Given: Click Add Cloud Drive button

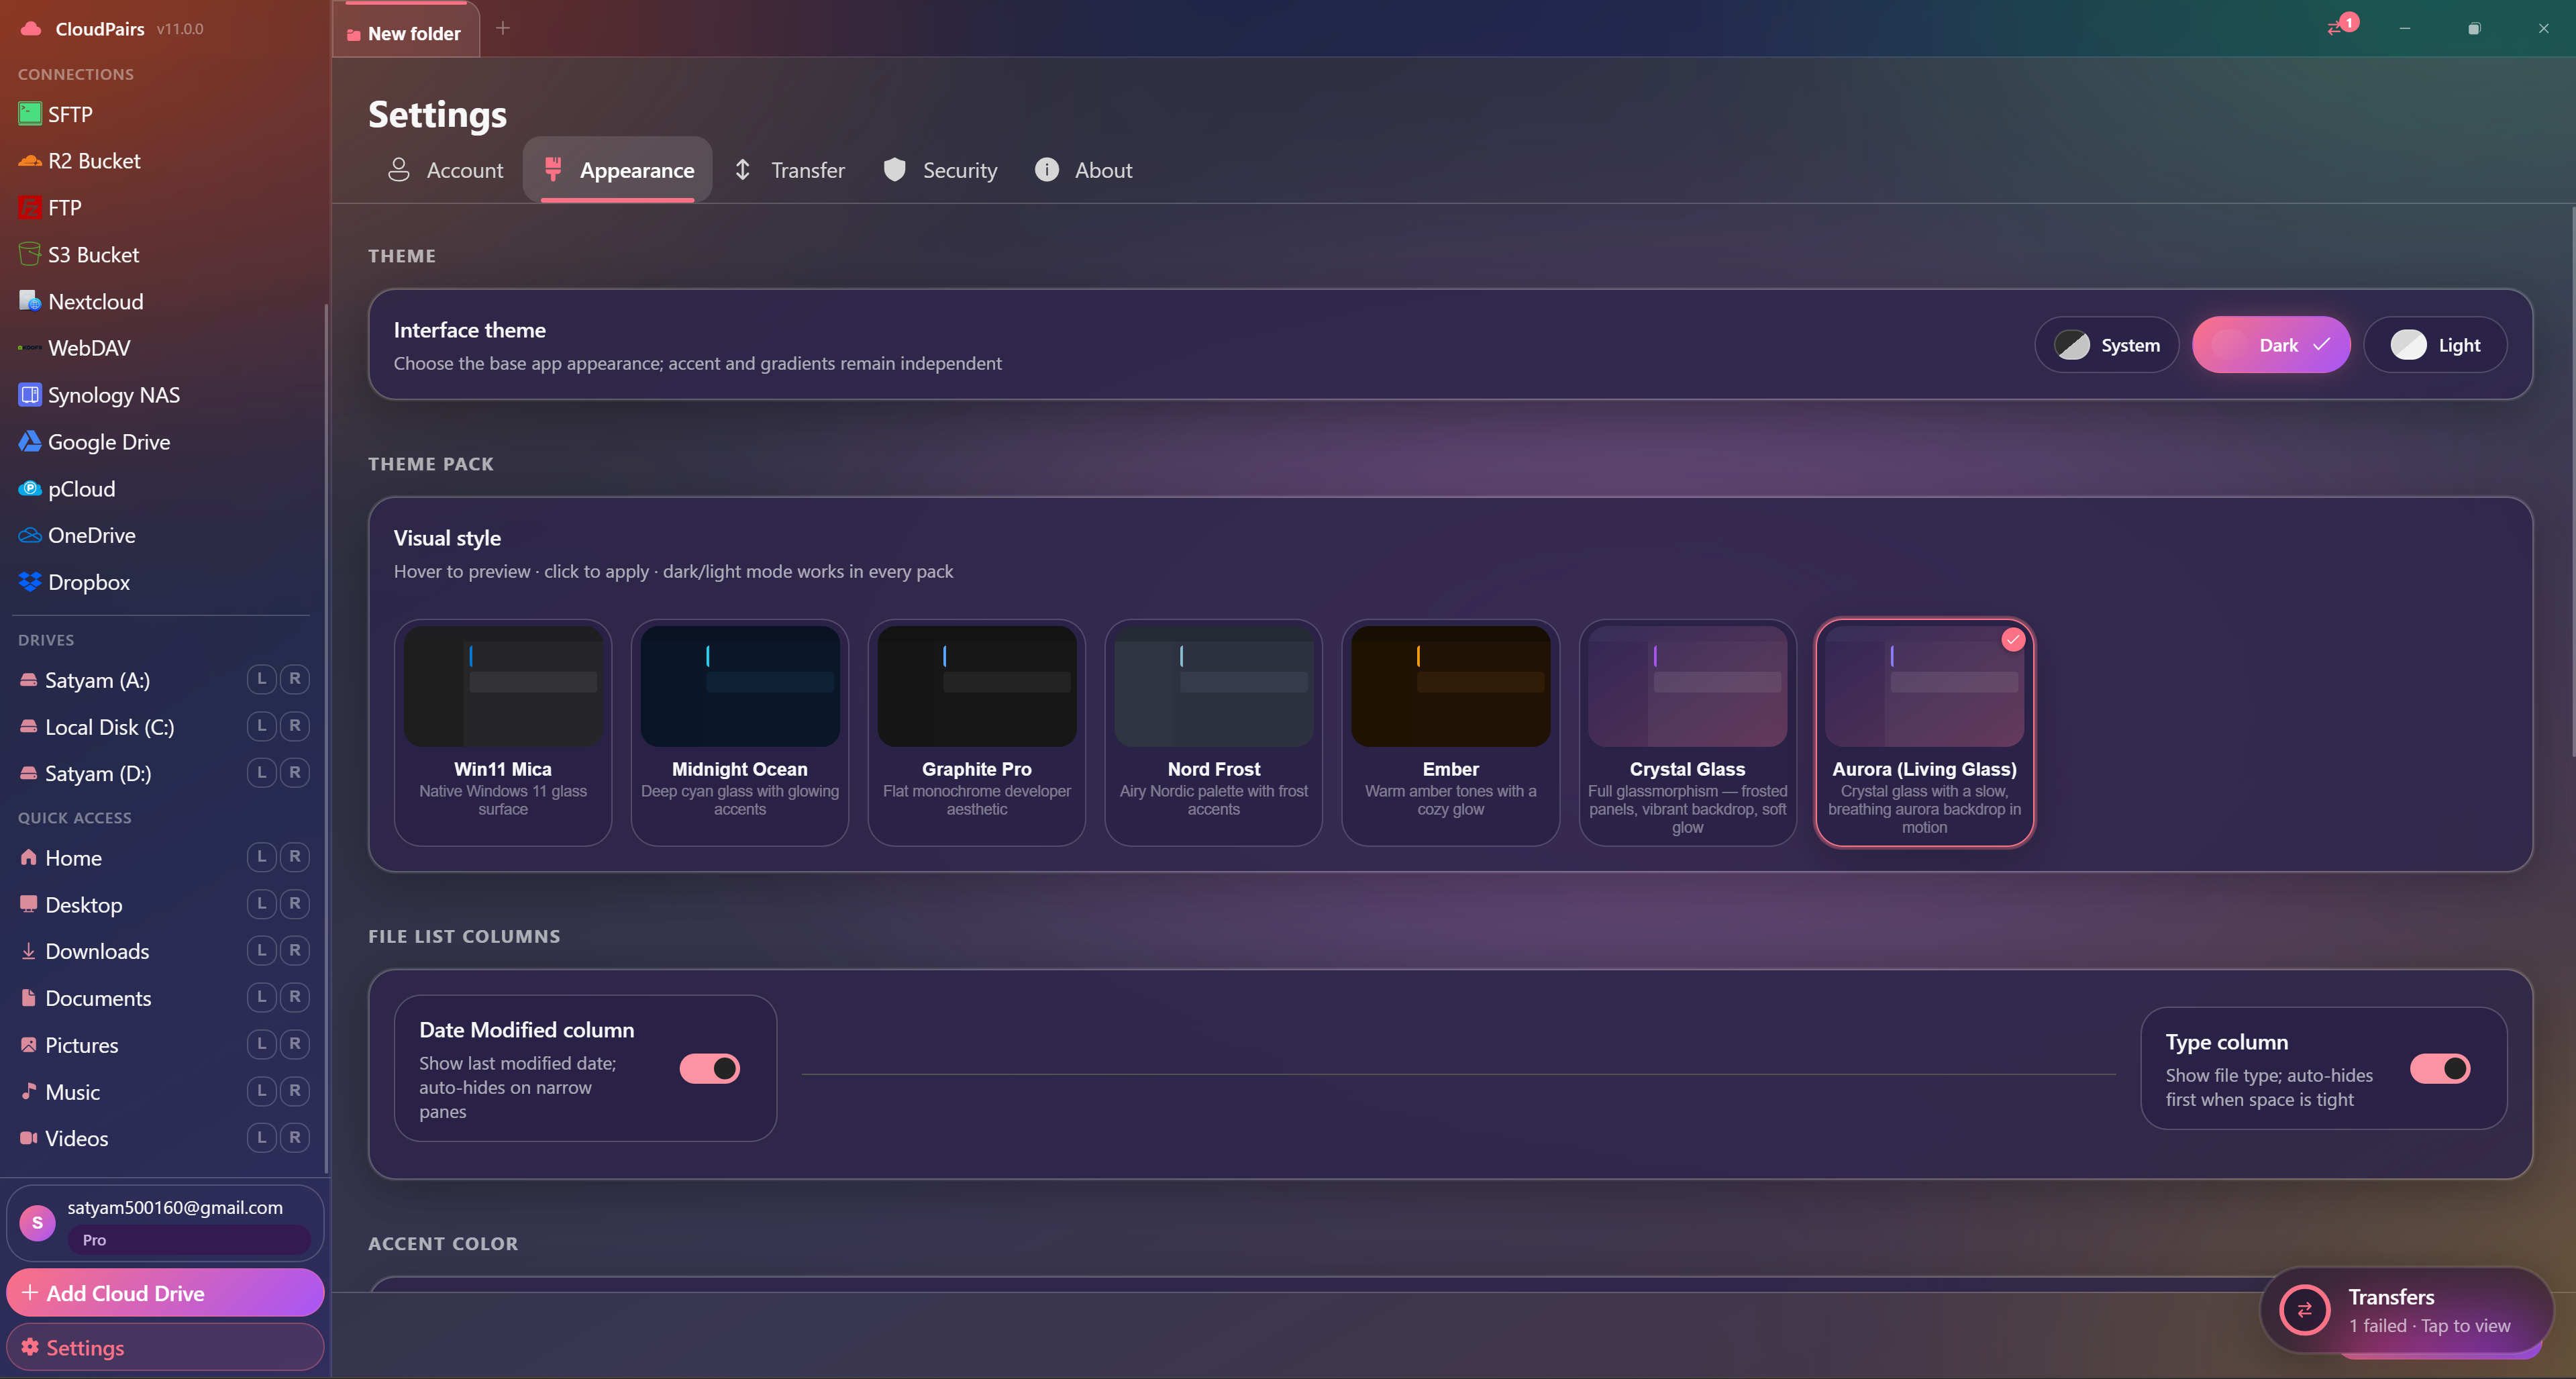Looking at the screenshot, I should click(165, 1293).
